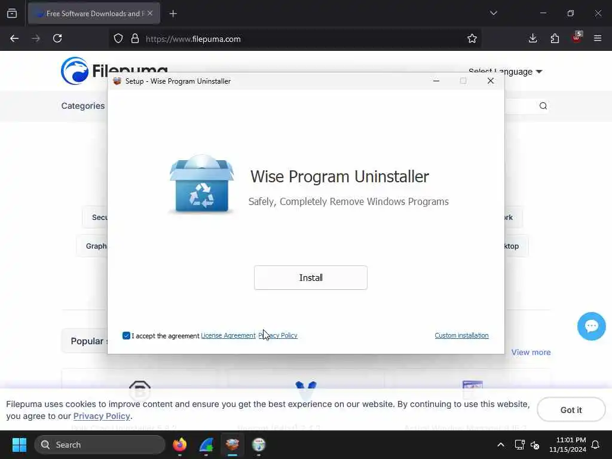Close the Free Software Downloads tab
The height and width of the screenshot is (459, 612).
click(150, 13)
